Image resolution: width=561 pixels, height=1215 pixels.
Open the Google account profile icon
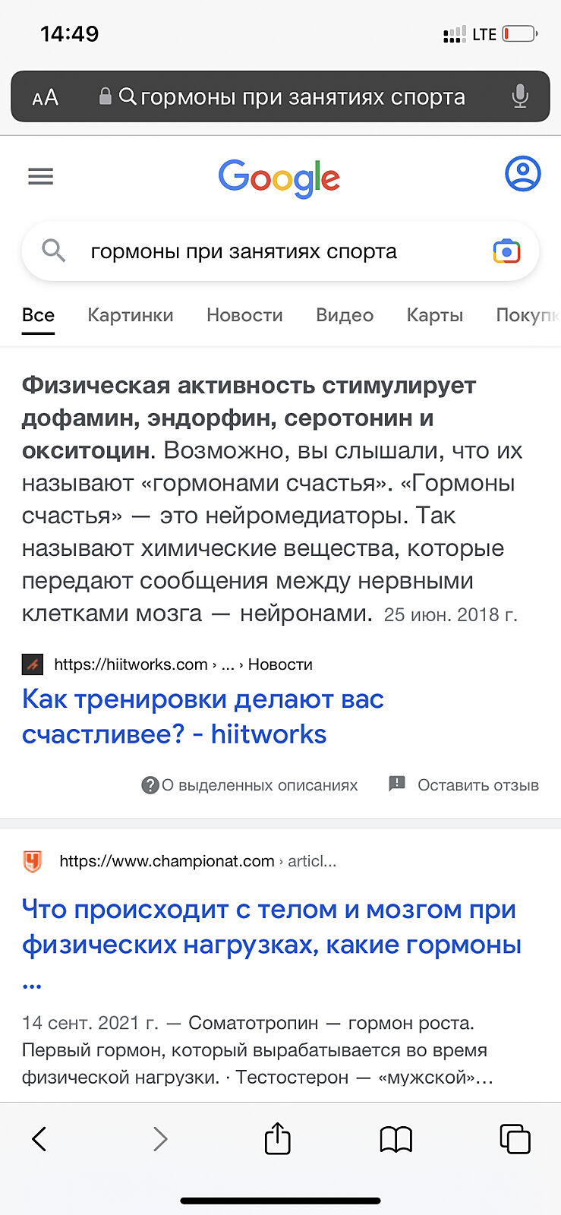click(x=522, y=174)
